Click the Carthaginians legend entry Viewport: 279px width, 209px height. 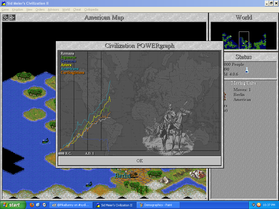[72, 72]
